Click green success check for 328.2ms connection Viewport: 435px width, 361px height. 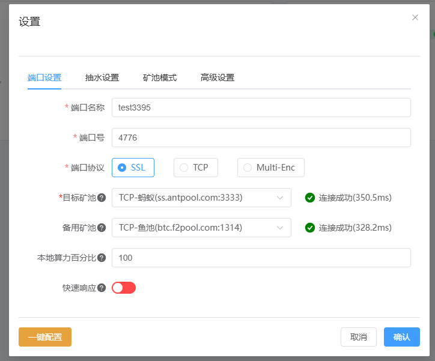coord(310,228)
